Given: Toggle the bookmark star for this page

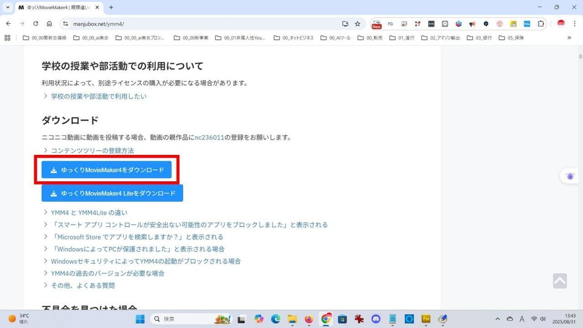Looking at the screenshot, I should click(x=358, y=23).
